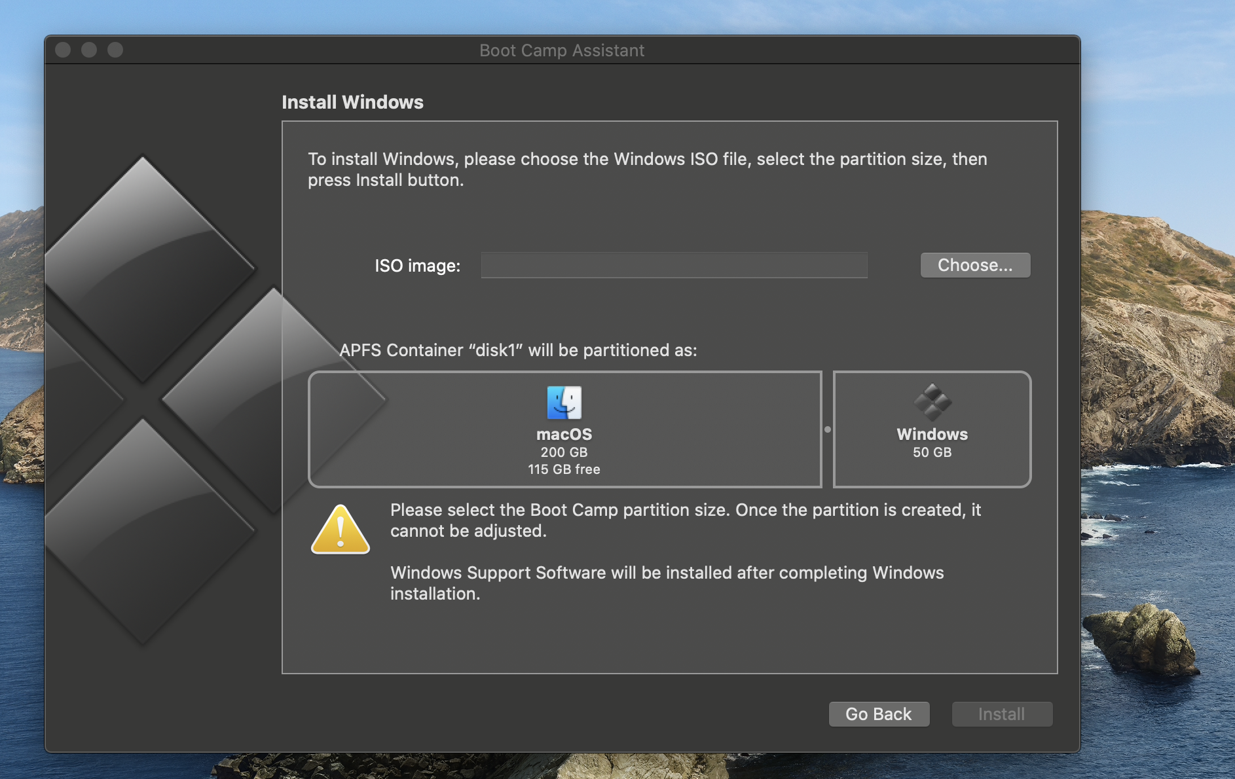Click the "50 GB" Windows size text
1235x779 pixels.
pos(932,452)
